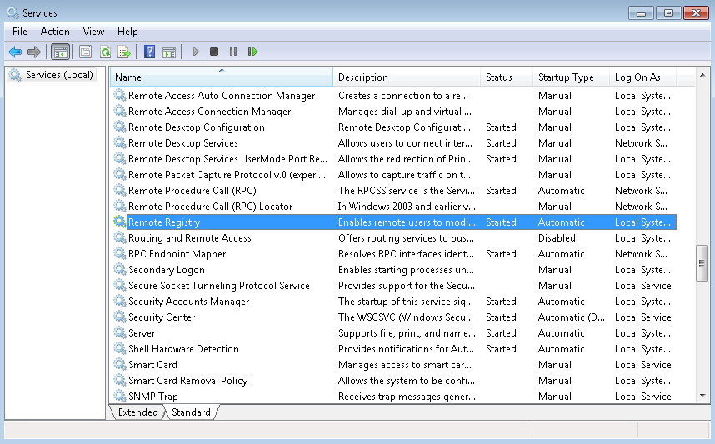
Task: Click the Forward arrow in toolbar
Action: click(34, 52)
